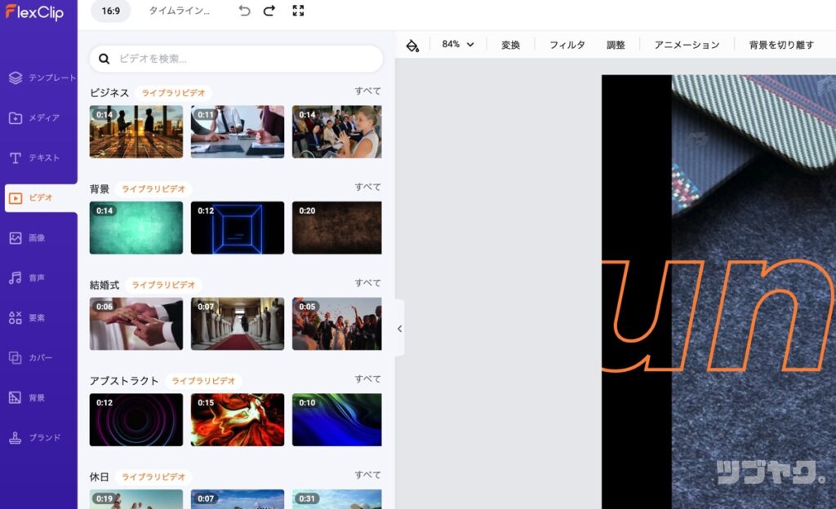
Task: Open the 16:9 aspect ratio selector
Action: pyautogui.click(x=111, y=11)
